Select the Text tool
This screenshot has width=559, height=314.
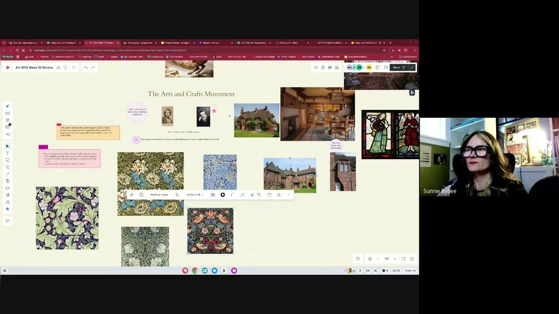[7, 153]
